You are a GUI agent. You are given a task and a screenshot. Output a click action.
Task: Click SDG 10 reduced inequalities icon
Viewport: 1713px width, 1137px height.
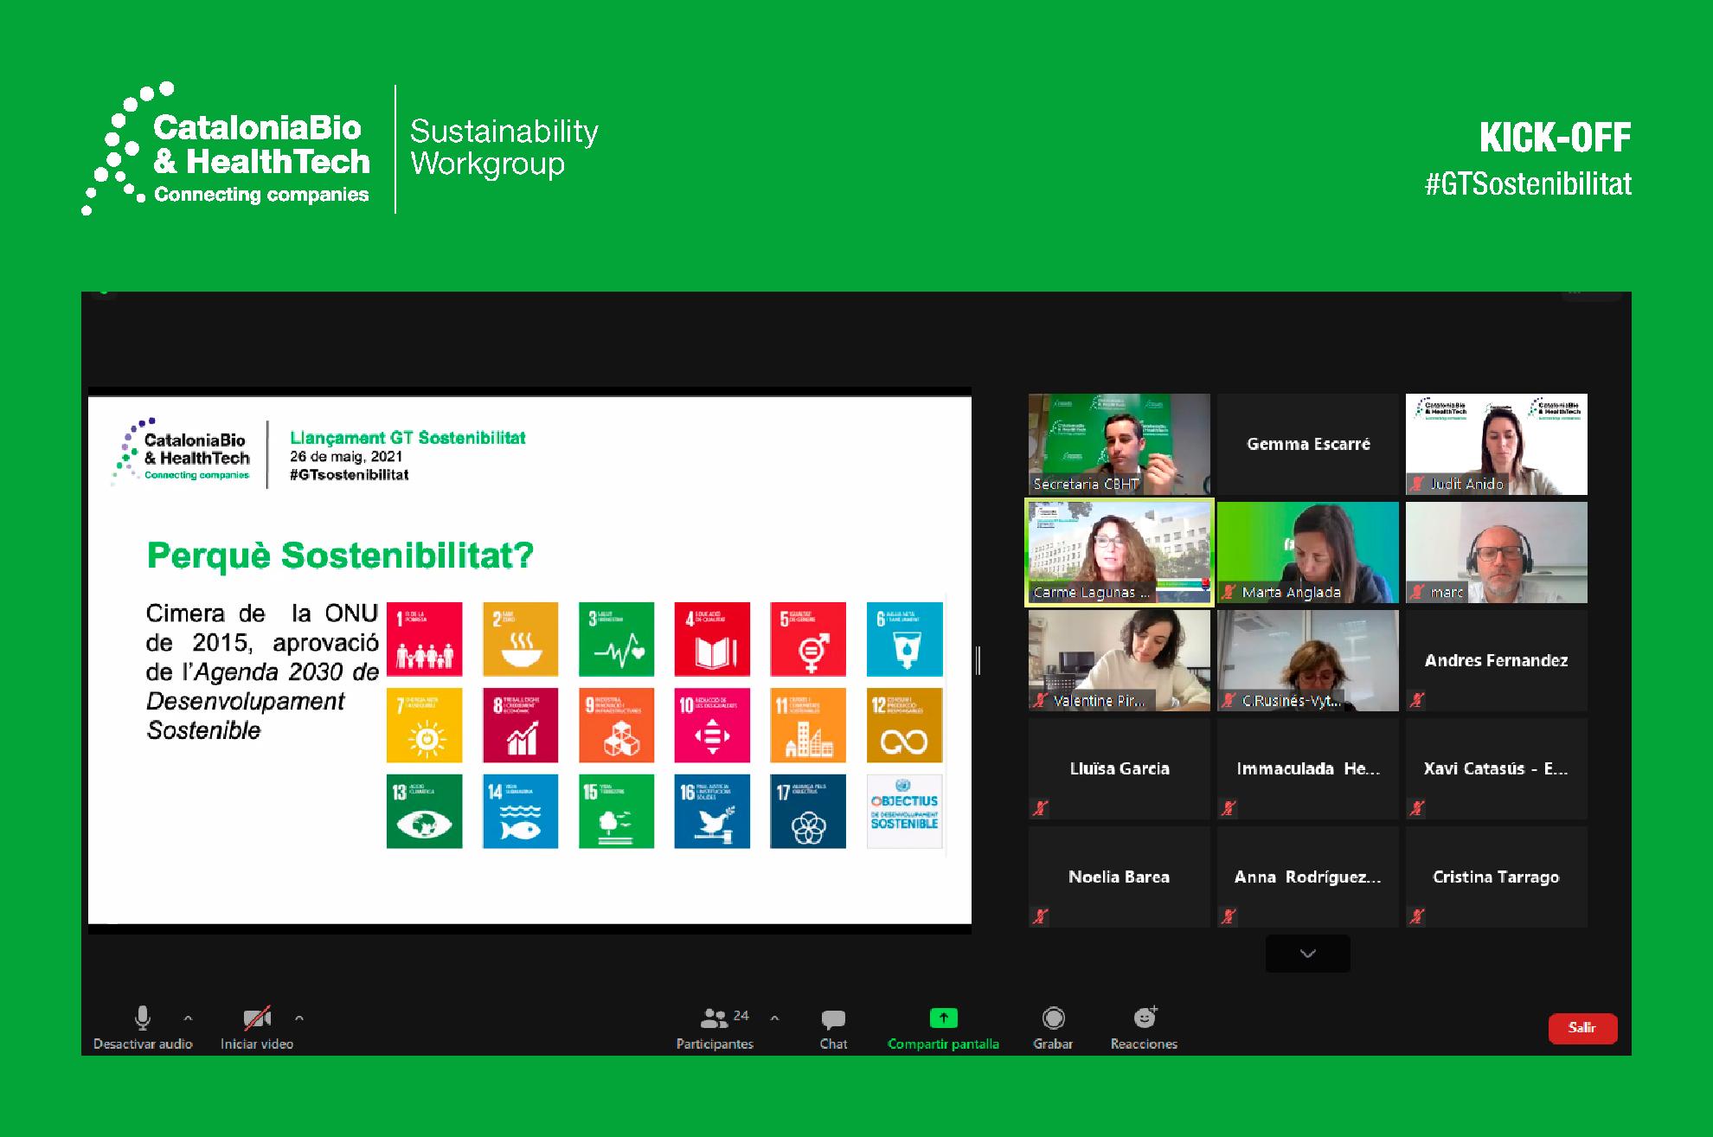(712, 725)
